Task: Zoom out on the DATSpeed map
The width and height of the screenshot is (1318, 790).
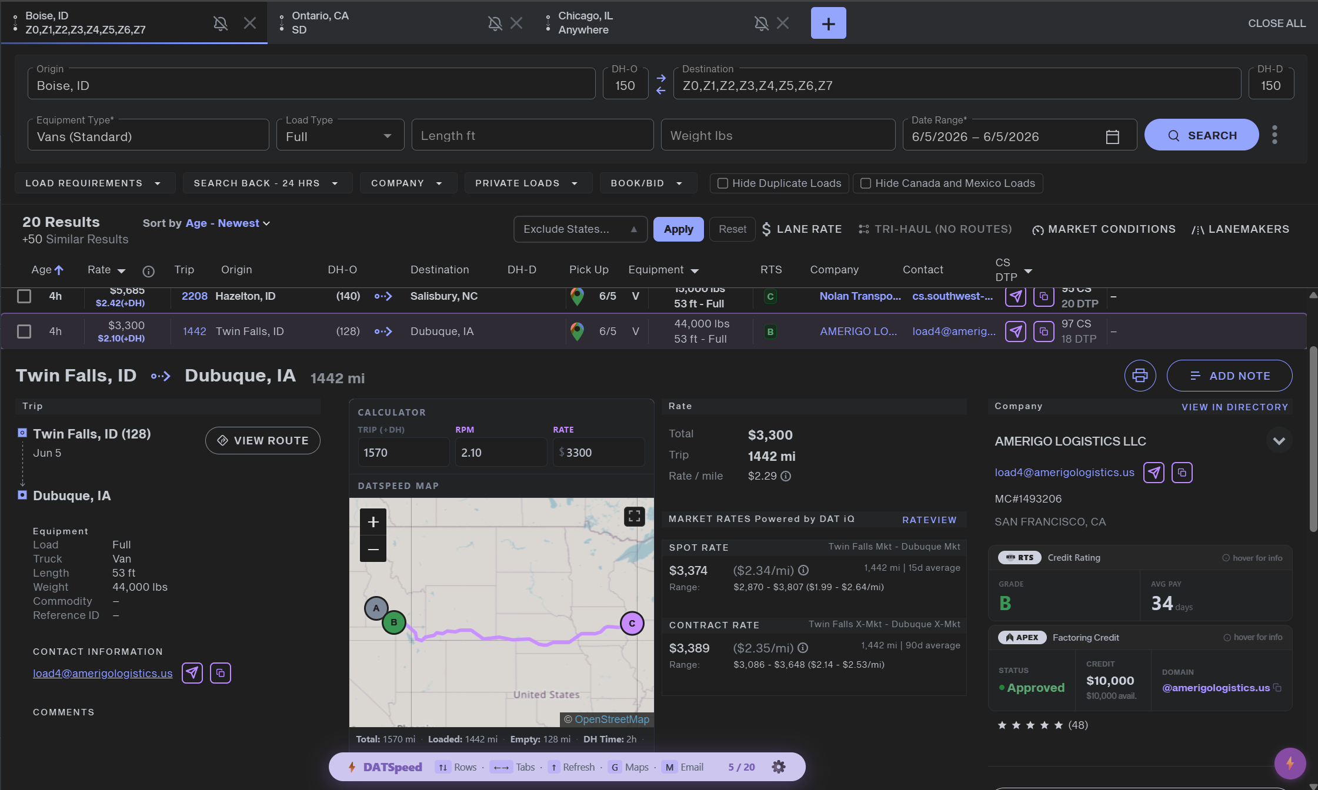Action: 373,549
